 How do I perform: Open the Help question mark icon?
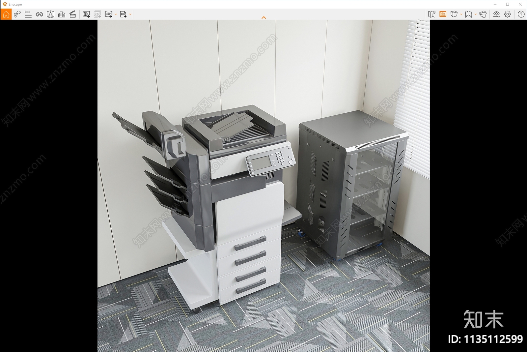(x=521, y=14)
